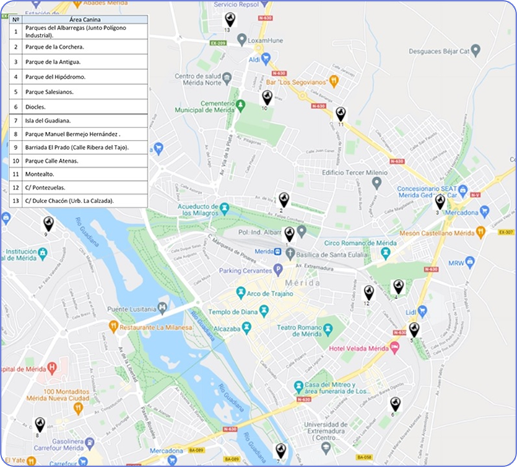Click the Edificio Tercer Milenio pin

tap(376, 183)
